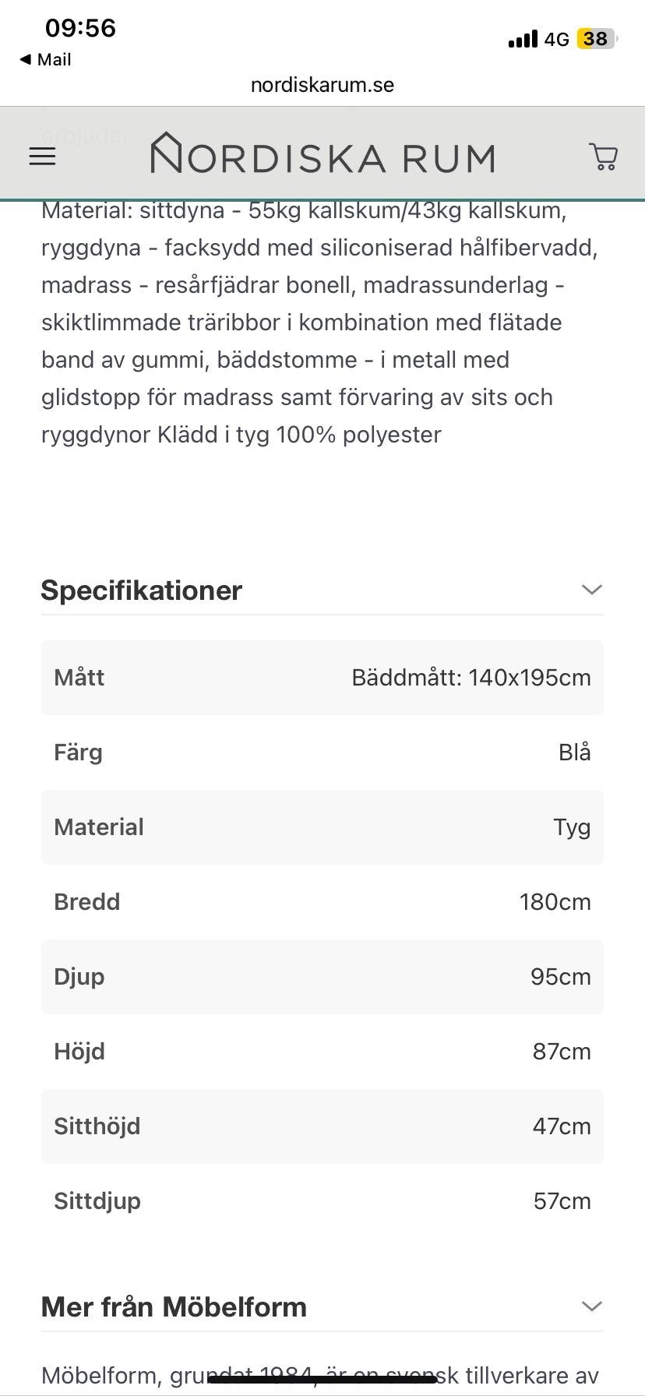Tap the Nordiska Rum logo
This screenshot has width=645, height=1396.
click(x=322, y=153)
